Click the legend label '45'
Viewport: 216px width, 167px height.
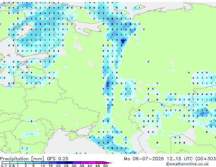[97, 166]
